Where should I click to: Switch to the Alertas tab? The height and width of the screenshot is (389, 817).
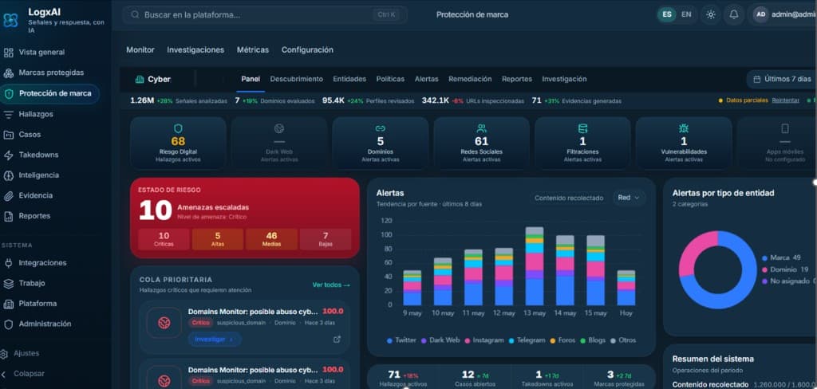click(426, 79)
